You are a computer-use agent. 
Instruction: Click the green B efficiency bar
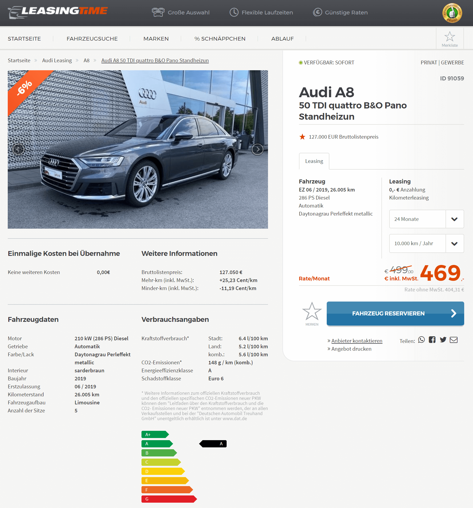tap(159, 453)
